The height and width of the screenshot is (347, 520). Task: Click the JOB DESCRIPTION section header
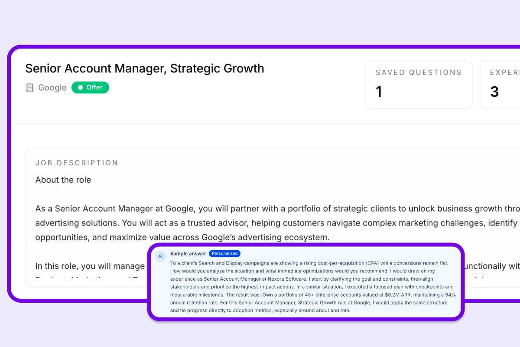point(77,163)
